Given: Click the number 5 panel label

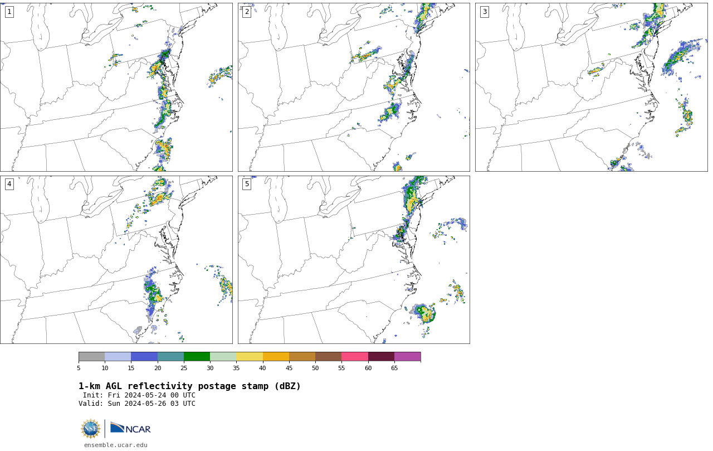Looking at the screenshot, I should point(246,184).
